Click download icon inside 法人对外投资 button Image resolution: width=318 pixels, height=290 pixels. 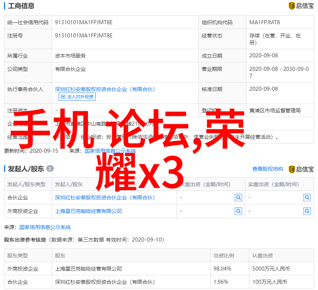tap(63, 97)
